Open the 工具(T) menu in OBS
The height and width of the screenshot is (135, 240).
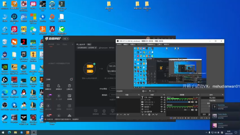(160, 44)
